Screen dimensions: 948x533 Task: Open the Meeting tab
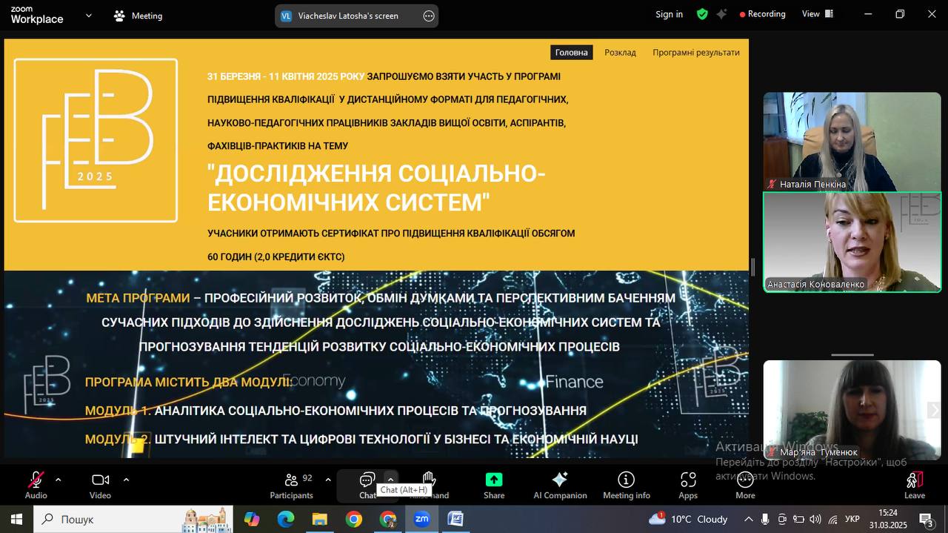pyautogui.click(x=138, y=16)
